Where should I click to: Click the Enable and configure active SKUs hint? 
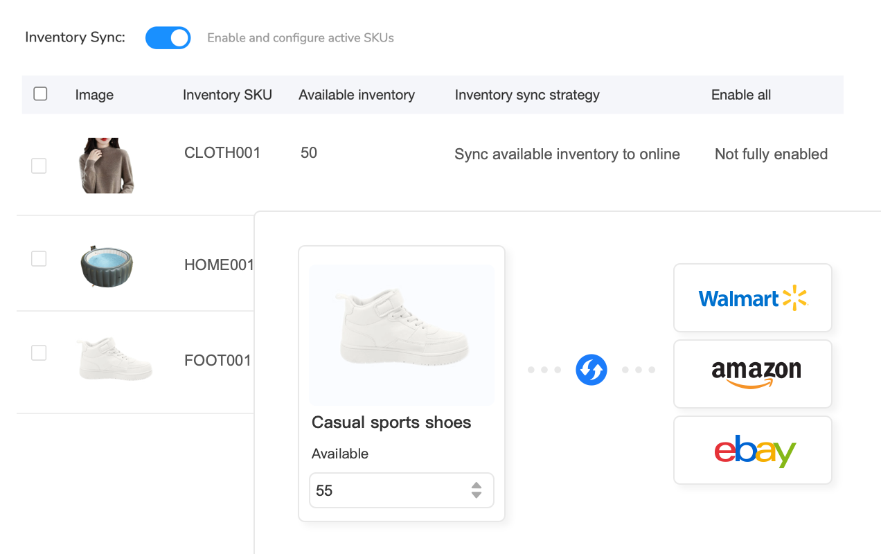point(301,38)
